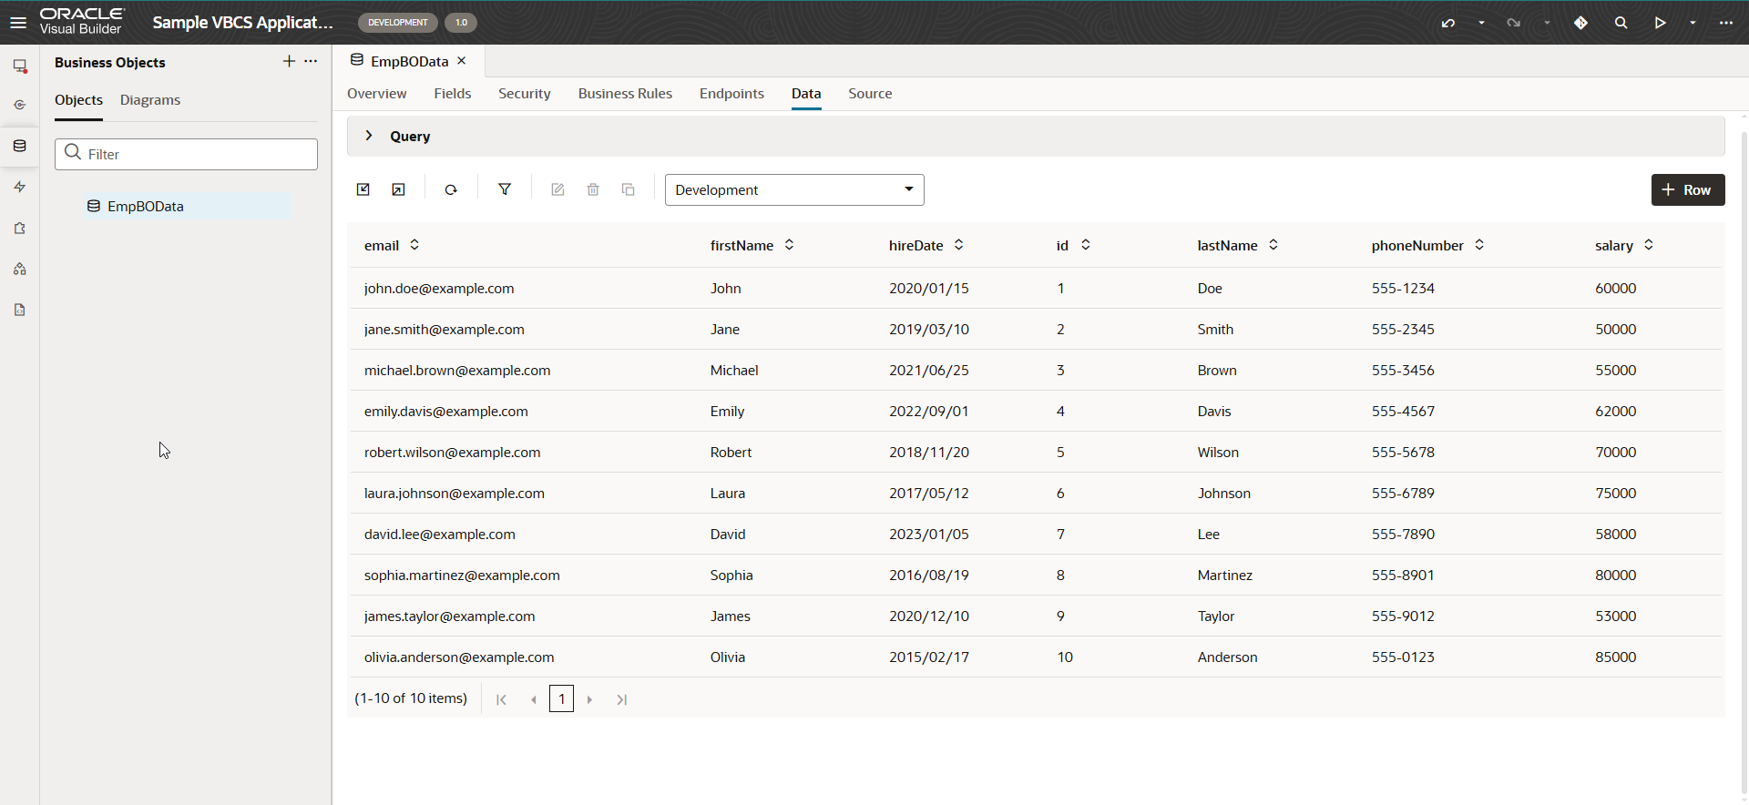Click plus icon to add business object
Screen dimensions: 1749x805
pos(289,61)
